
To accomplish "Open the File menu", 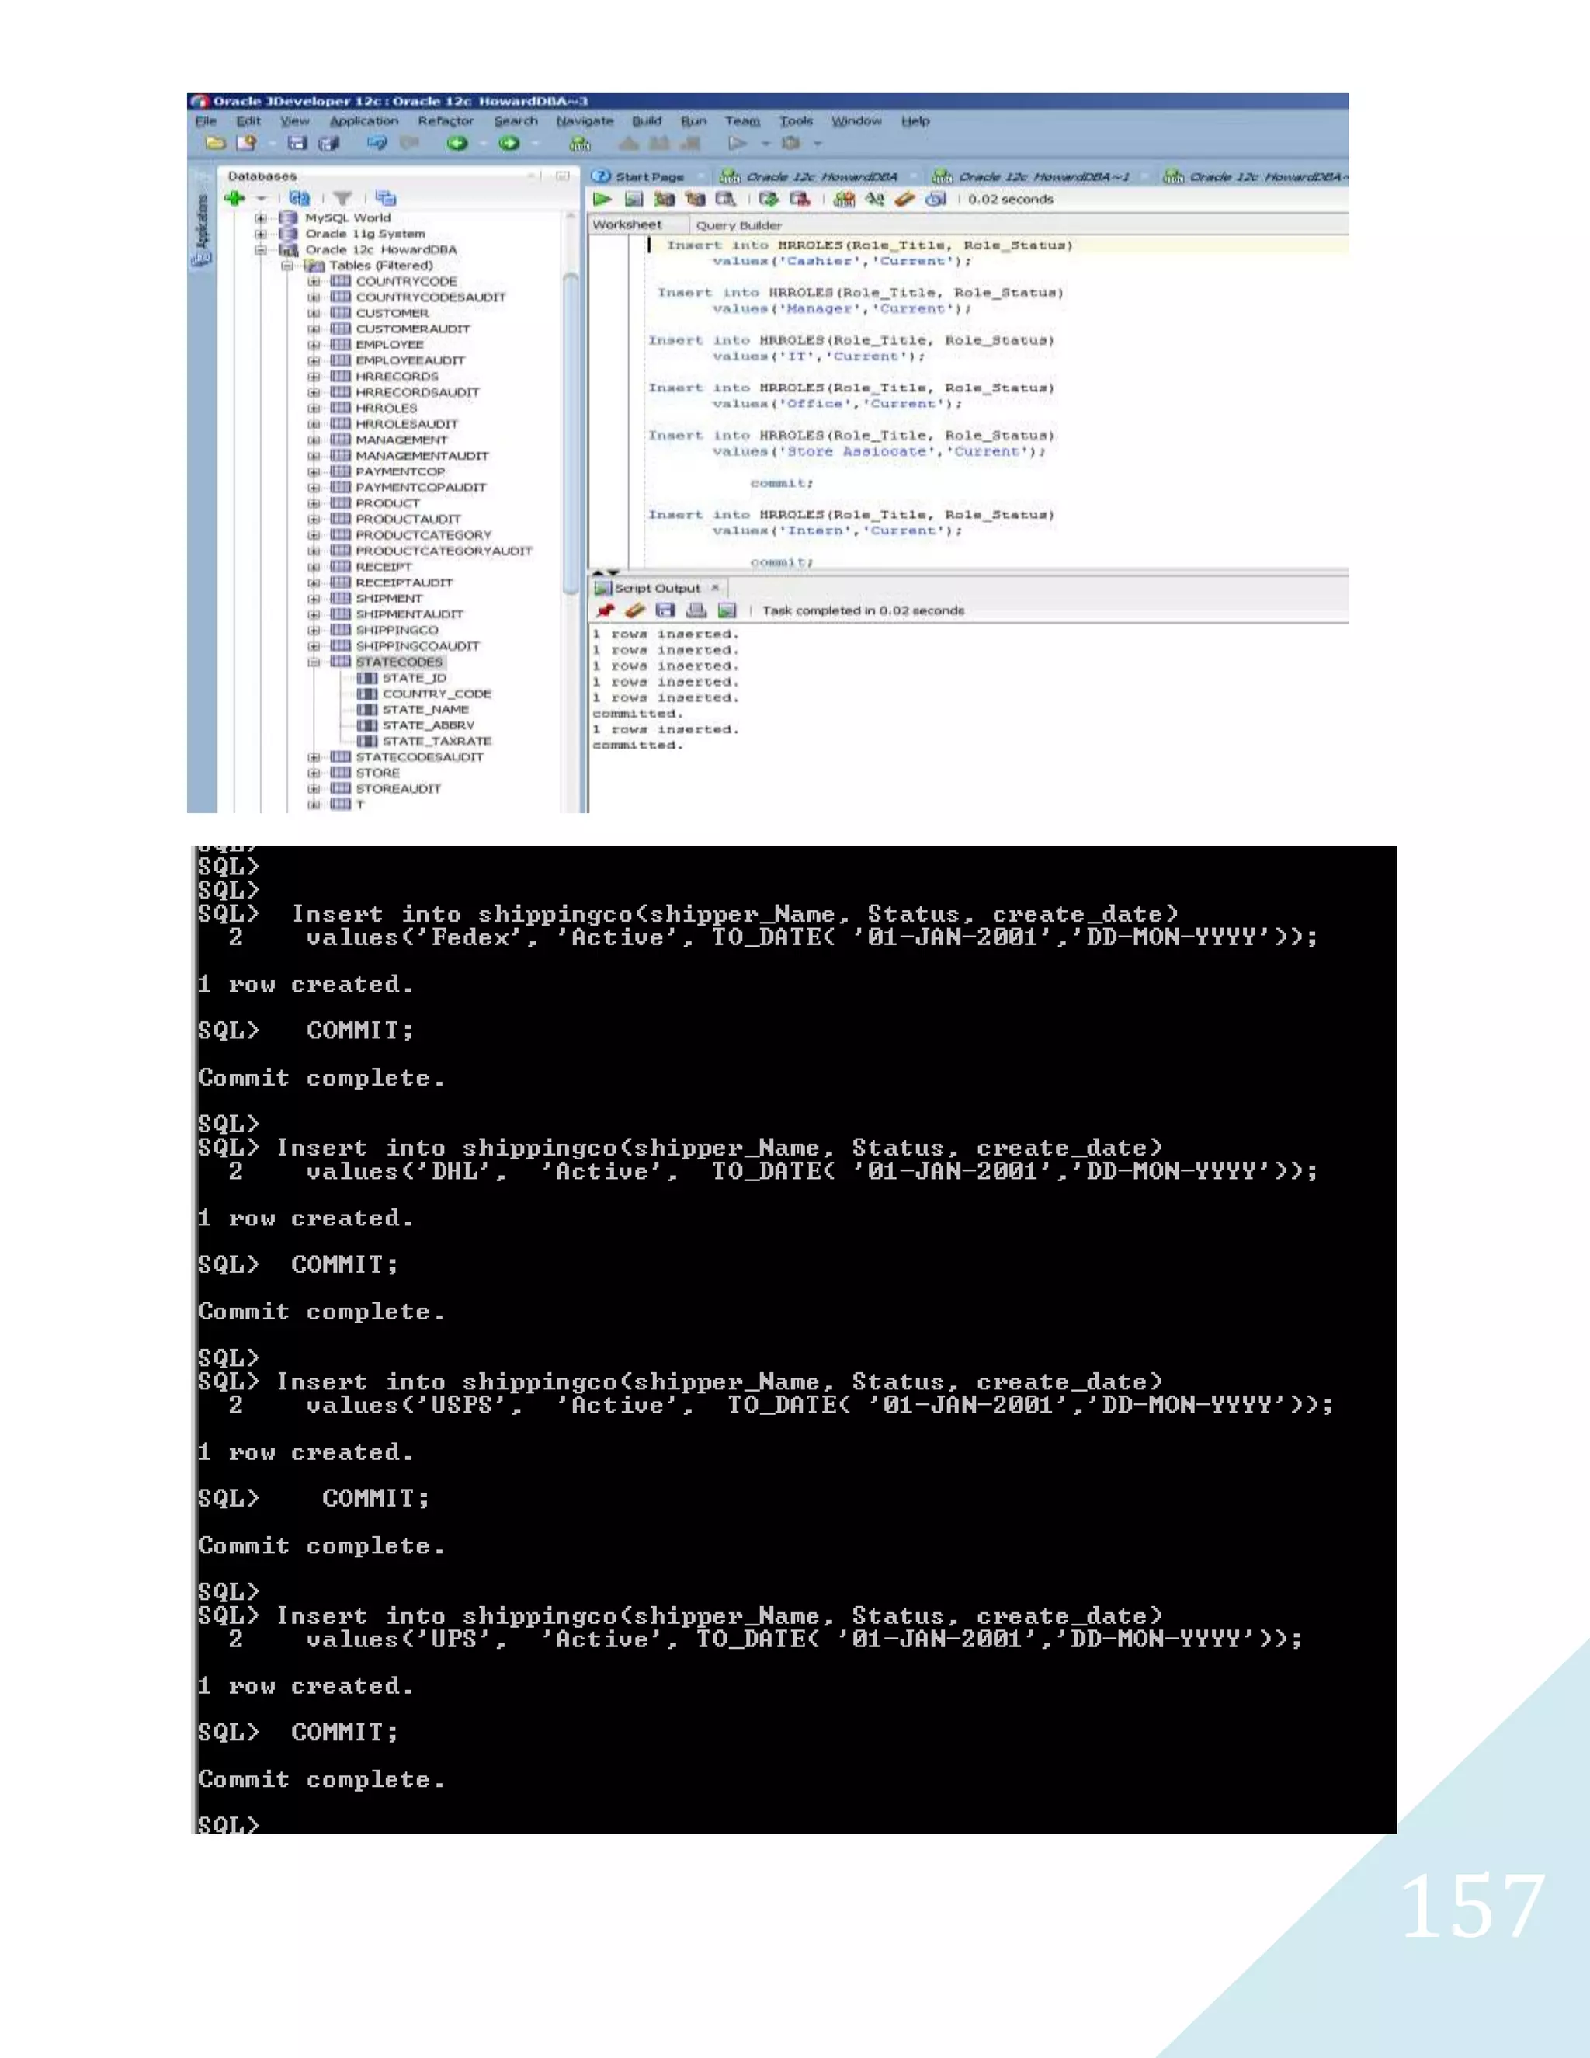I will coord(205,120).
